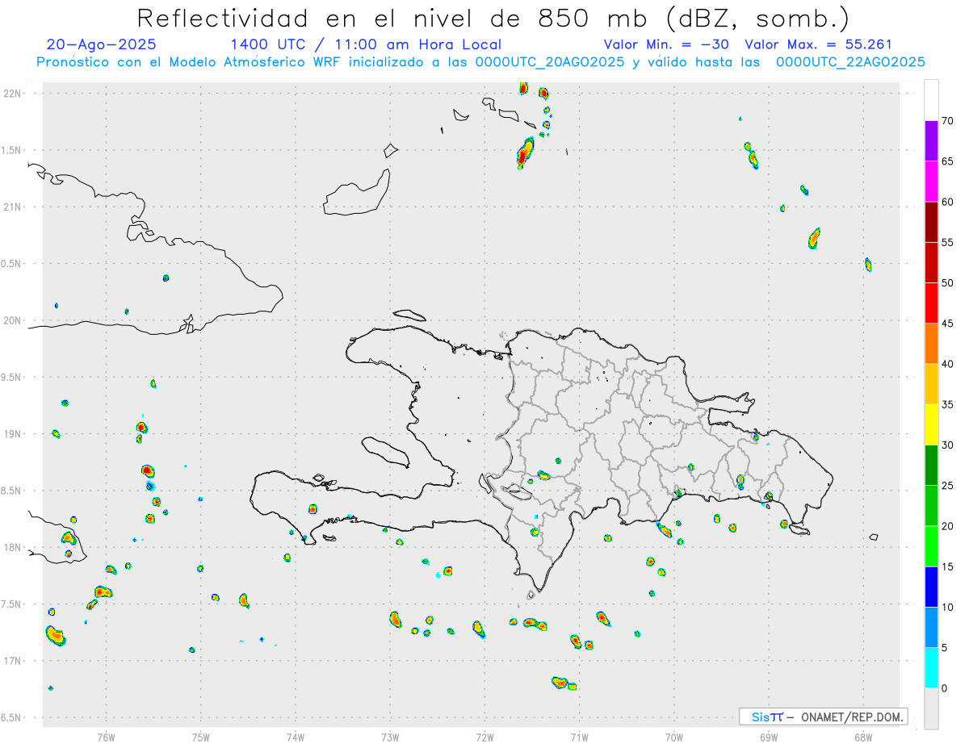Image resolution: width=969 pixels, height=748 pixels.
Task: Click the colorbar label '70'
Action: coord(948,121)
